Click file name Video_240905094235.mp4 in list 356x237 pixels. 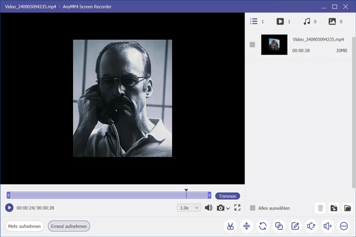[x=318, y=40]
